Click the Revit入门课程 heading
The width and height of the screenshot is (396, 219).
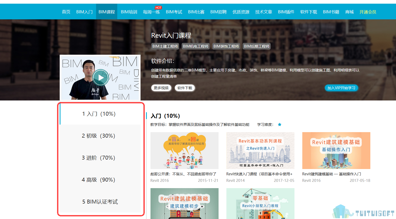click(171, 36)
